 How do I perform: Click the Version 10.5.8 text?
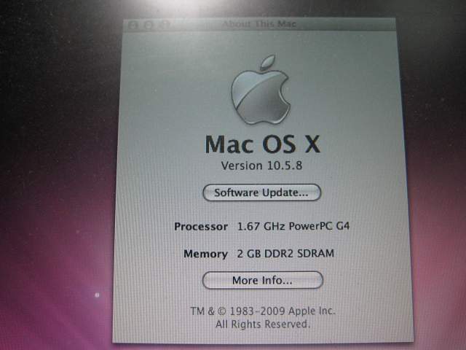261,166
